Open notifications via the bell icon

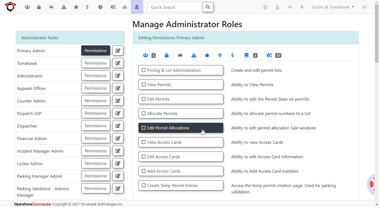point(302,7)
